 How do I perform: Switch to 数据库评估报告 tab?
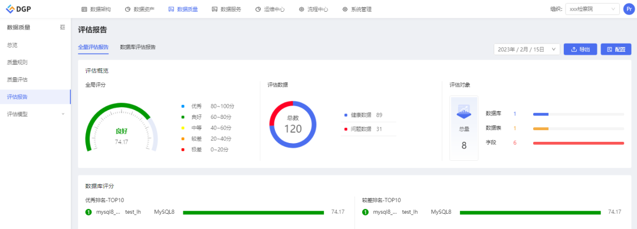pos(137,47)
